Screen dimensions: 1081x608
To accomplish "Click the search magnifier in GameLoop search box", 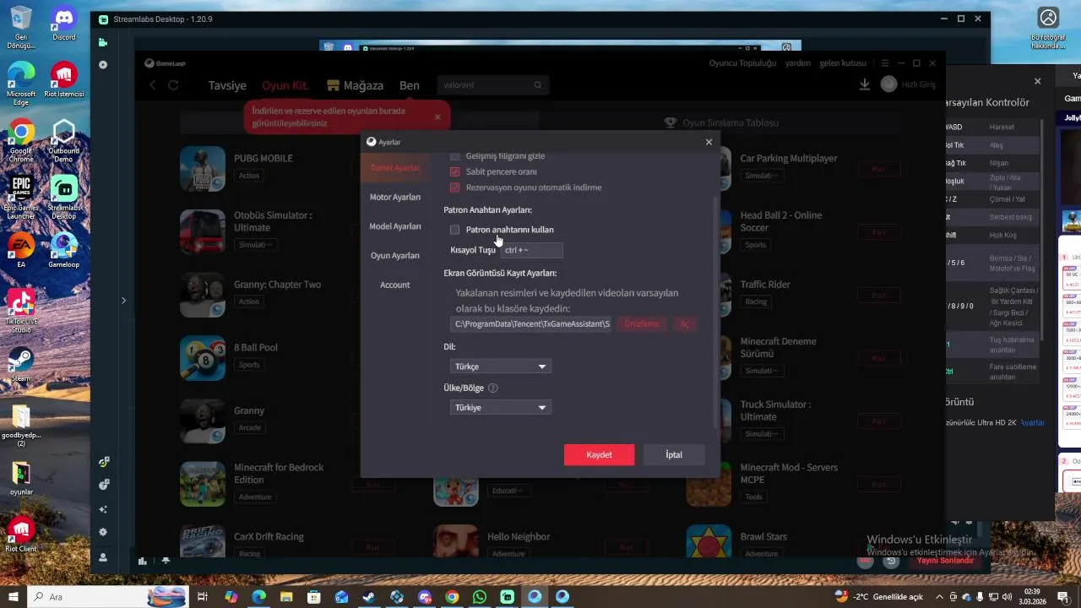I will click(538, 84).
